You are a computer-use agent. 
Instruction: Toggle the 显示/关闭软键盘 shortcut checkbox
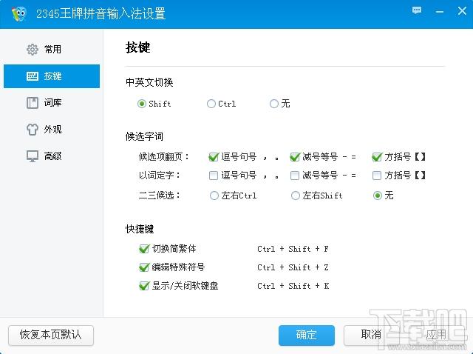tap(144, 286)
